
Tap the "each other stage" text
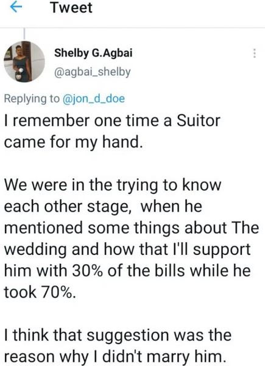[66, 207]
